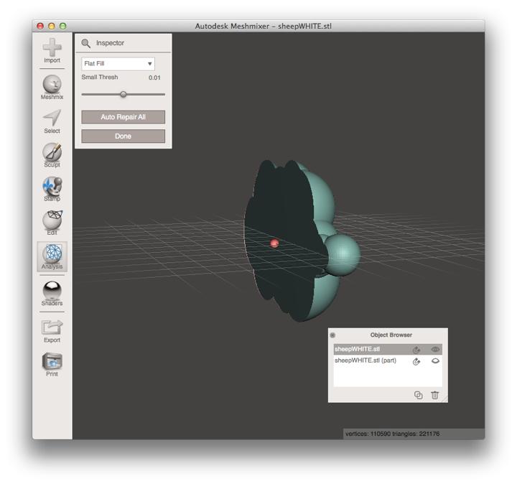The image size is (517, 484).
Task: Open the Meshmix tool
Action: tap(52, 84)
